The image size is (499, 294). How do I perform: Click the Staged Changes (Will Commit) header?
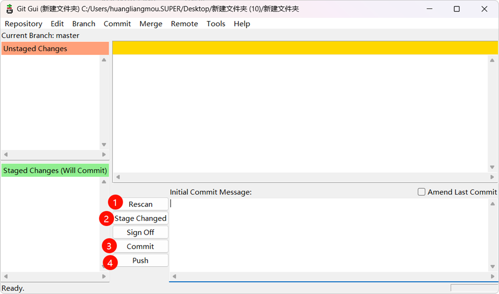click(55, 170)
